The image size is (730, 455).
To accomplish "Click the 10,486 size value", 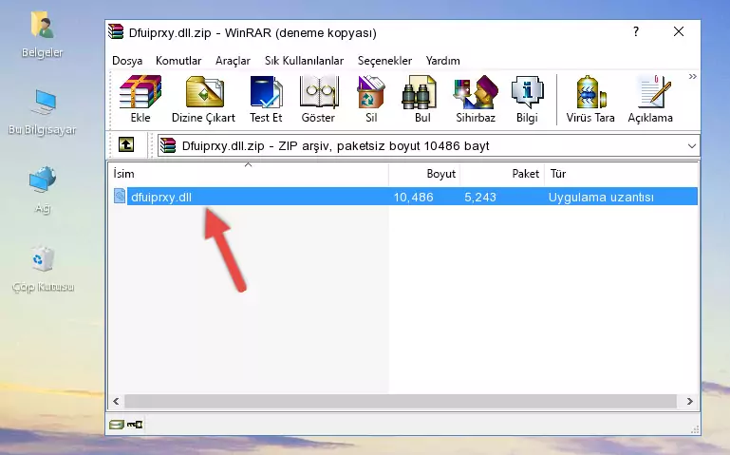I will click(x=414, y=197).
